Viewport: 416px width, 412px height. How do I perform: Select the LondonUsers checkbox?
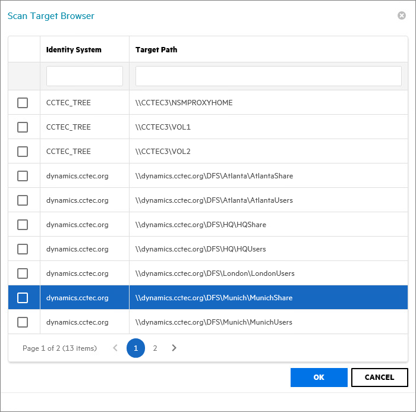[23, 273]
